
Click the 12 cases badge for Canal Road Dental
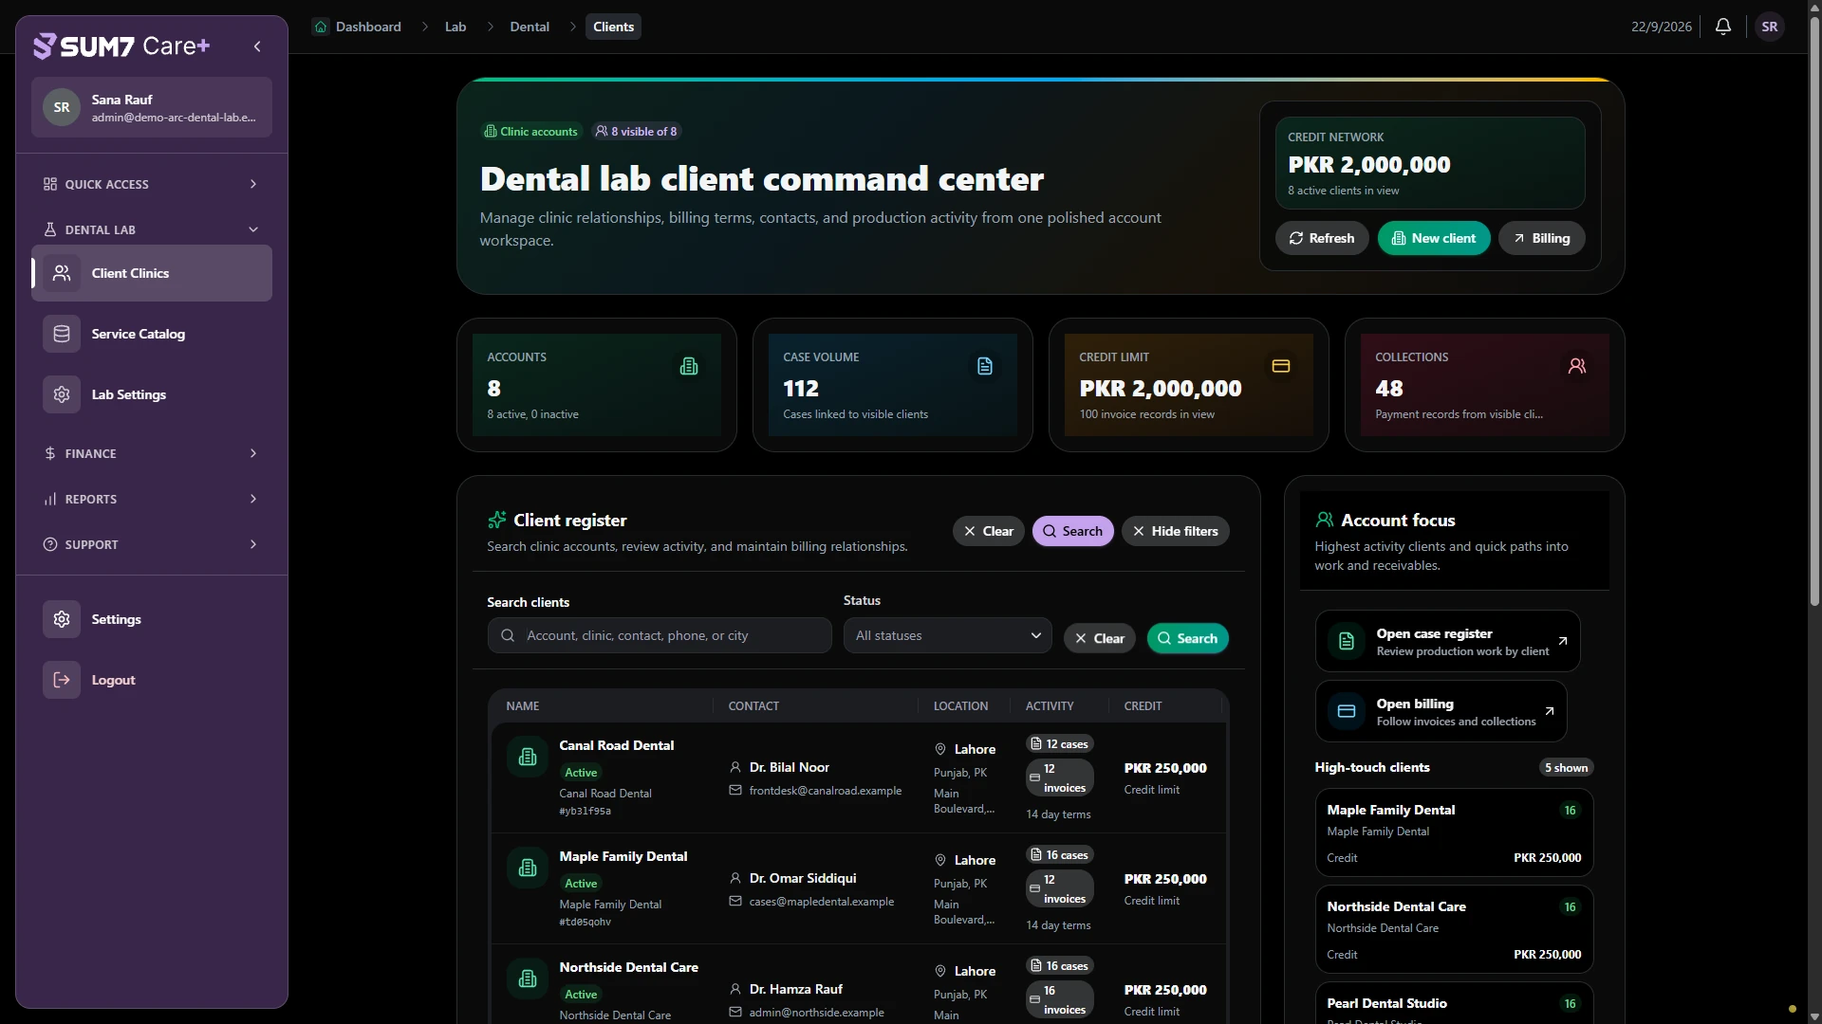(1059, 743)
